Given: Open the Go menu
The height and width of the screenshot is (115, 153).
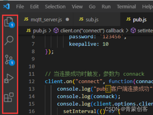Looking at the screenshot, I should (x=92, y=7).
